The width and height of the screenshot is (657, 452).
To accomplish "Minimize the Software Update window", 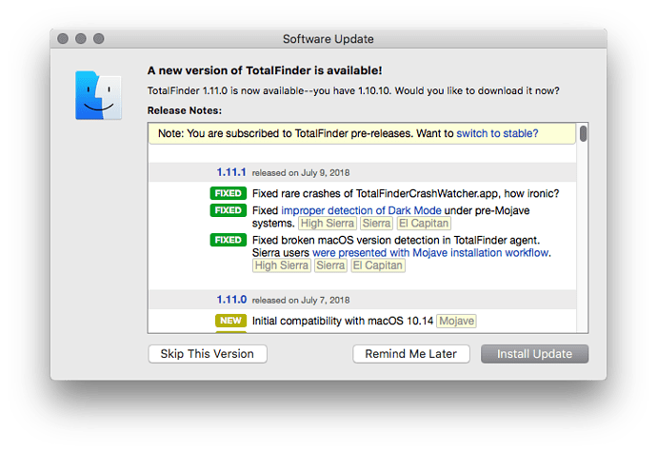I will (81, 39).
